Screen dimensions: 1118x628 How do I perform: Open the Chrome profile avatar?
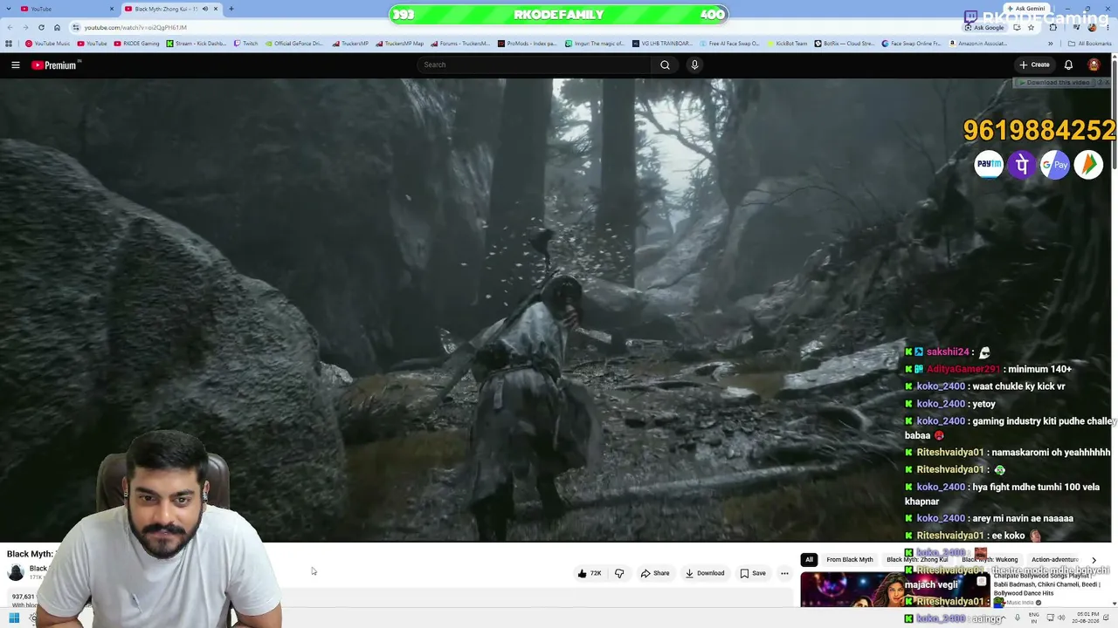tap(1092, 27)
